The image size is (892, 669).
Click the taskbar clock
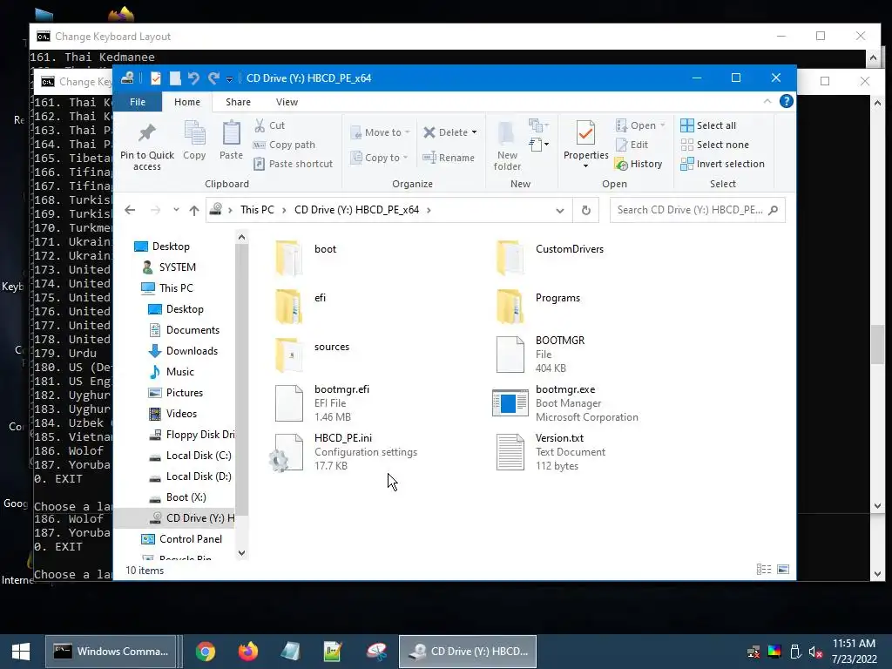(854, 652)
